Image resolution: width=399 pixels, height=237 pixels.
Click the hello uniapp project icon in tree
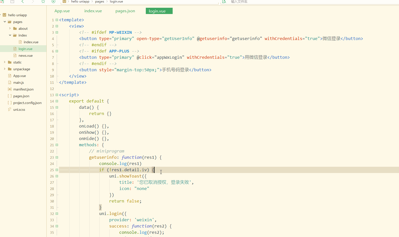pos(4,15)
